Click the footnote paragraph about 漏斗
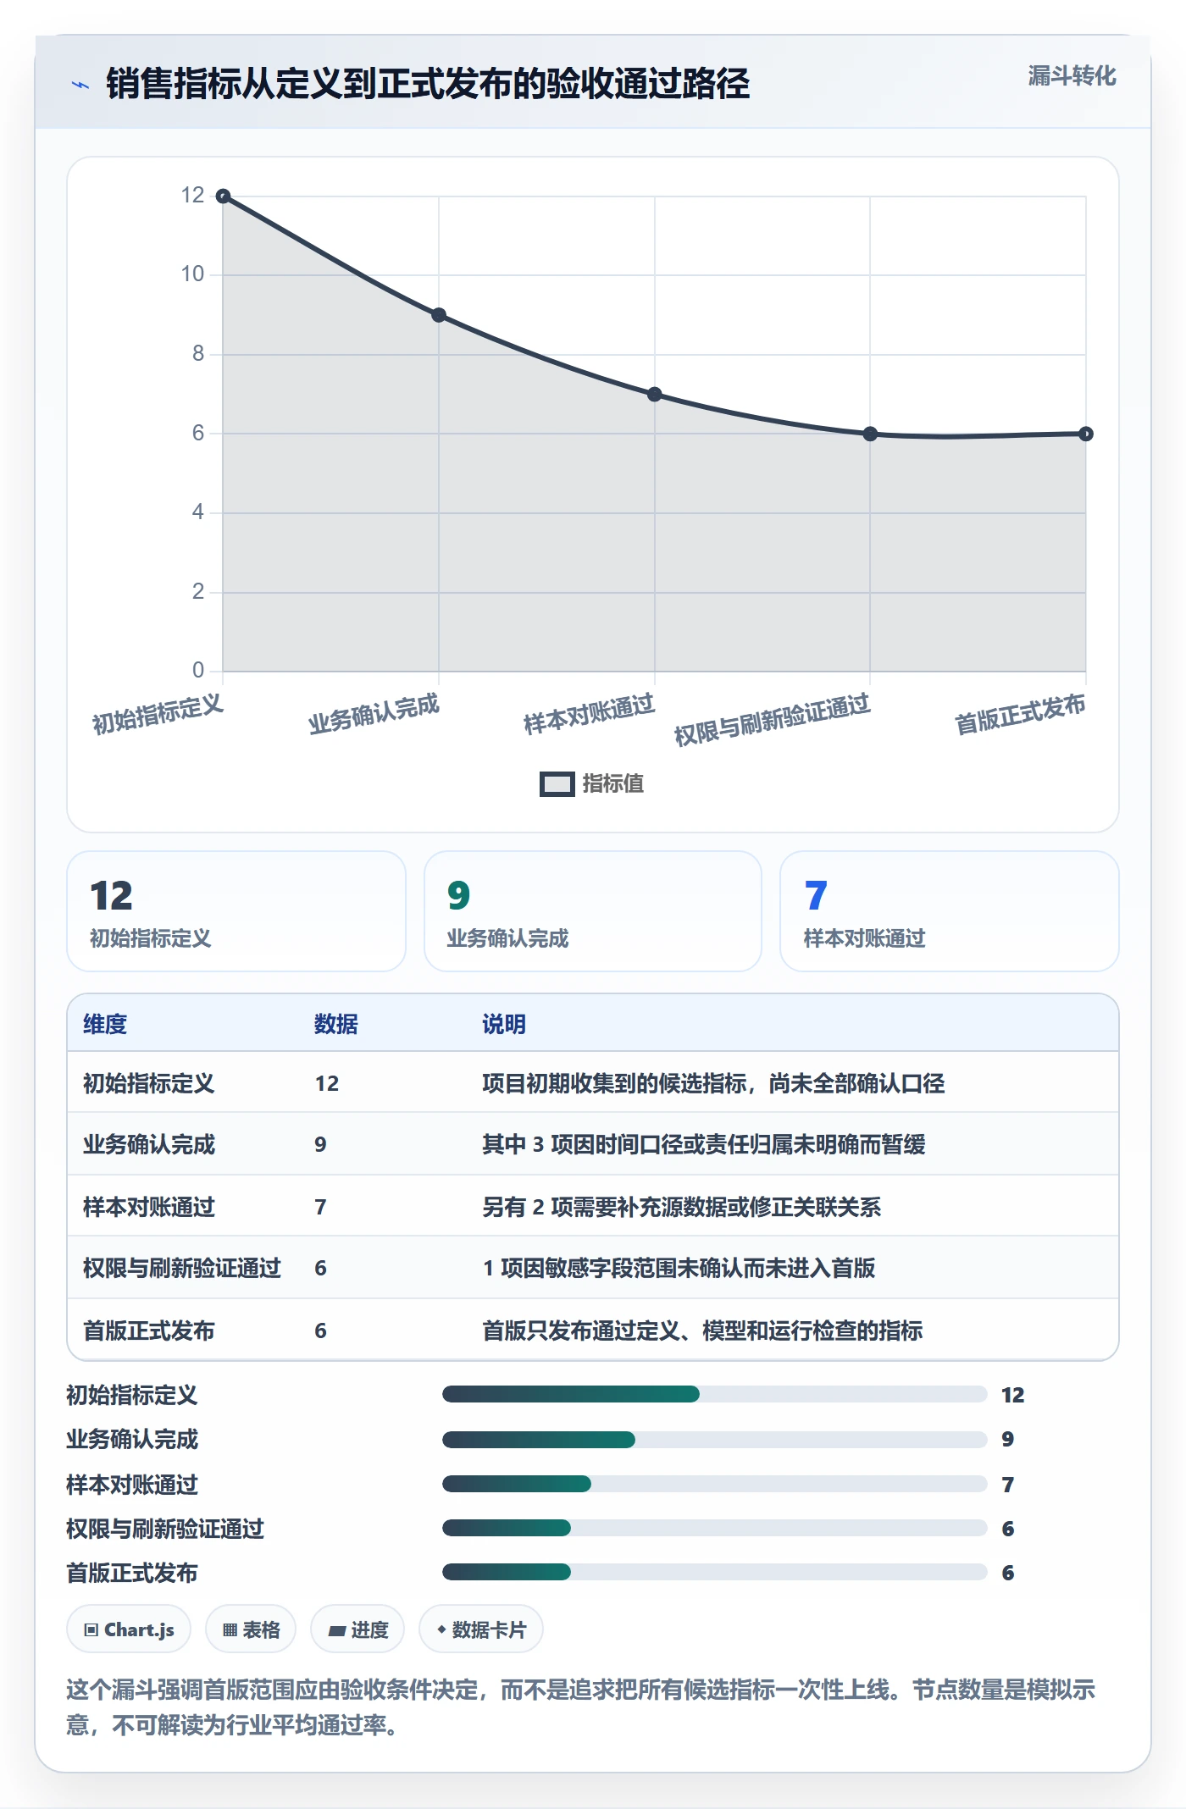This screenshot has height=1809, width=1186. (581, 1707)
